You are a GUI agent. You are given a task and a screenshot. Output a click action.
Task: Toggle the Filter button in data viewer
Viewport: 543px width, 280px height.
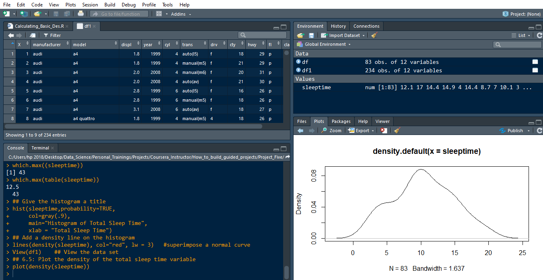pyautogui.click(x=52, y=35)
